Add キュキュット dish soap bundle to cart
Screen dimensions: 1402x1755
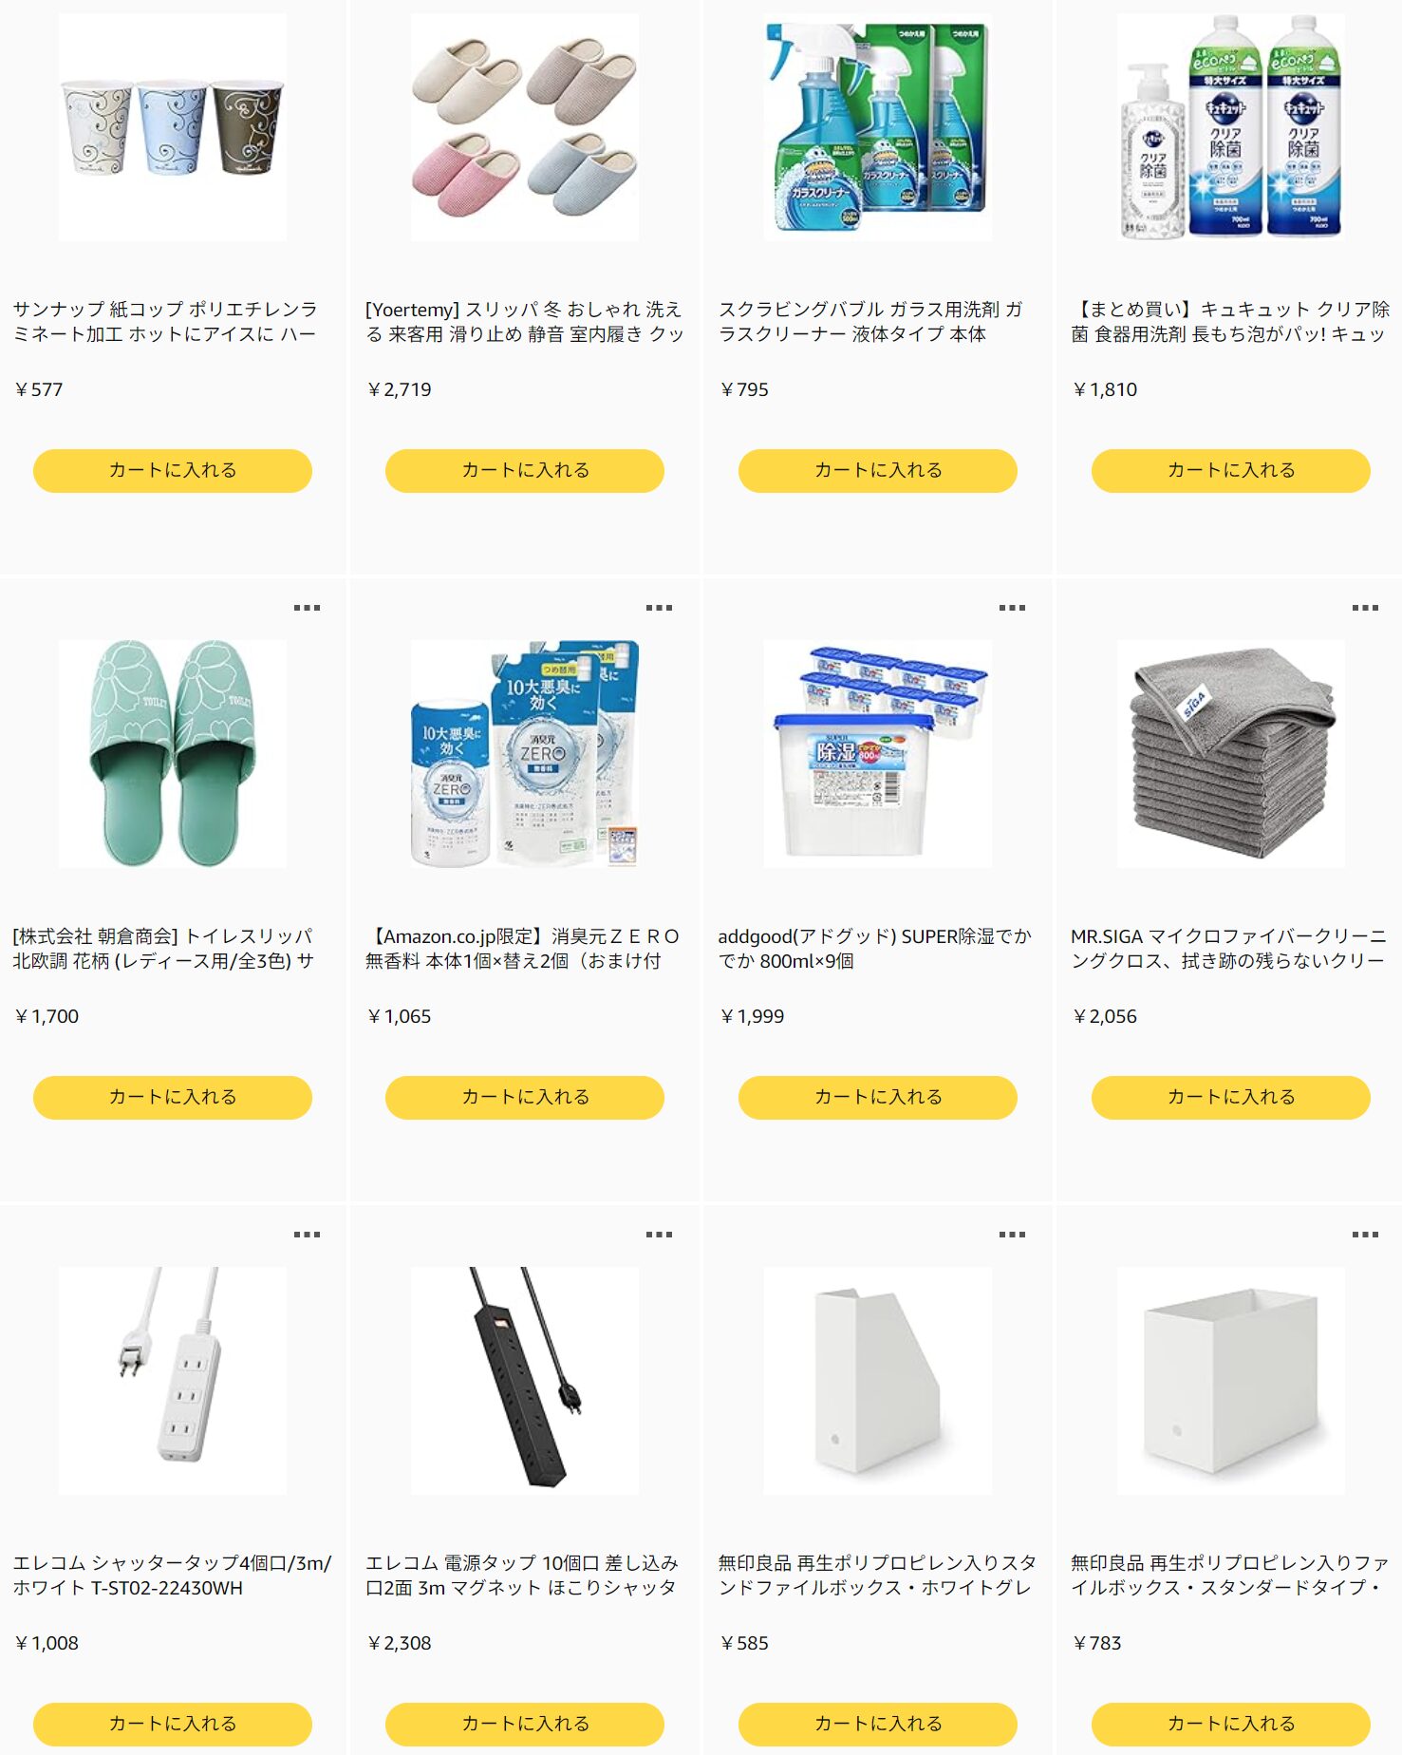tap(1231, 471)
